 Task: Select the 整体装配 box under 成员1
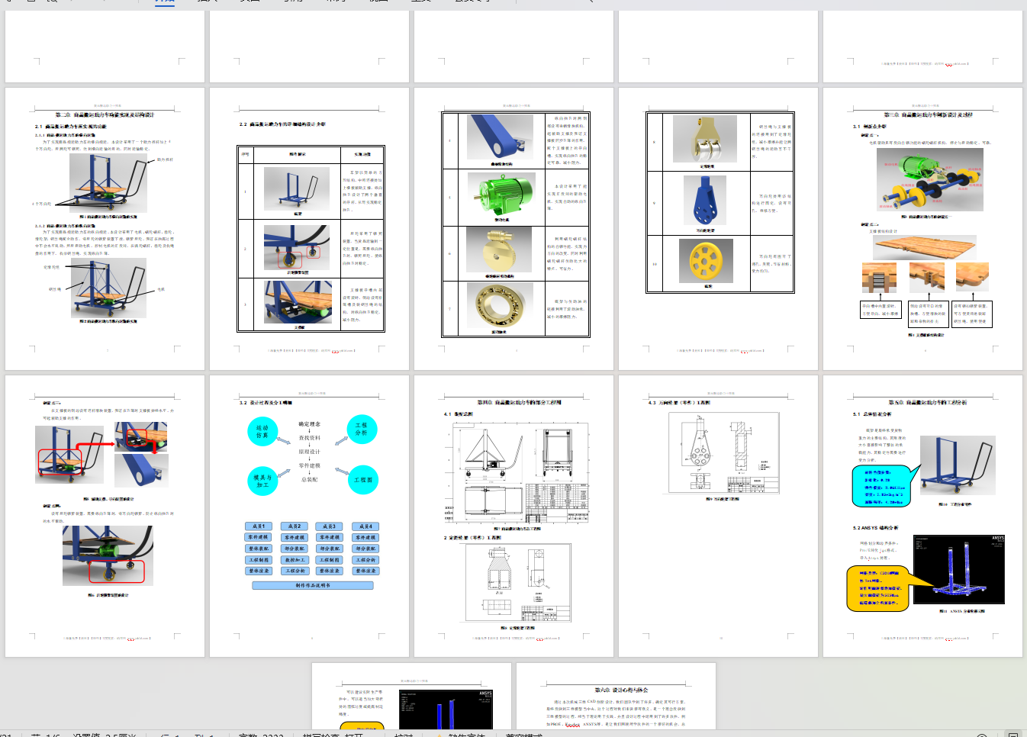[259, 549]
